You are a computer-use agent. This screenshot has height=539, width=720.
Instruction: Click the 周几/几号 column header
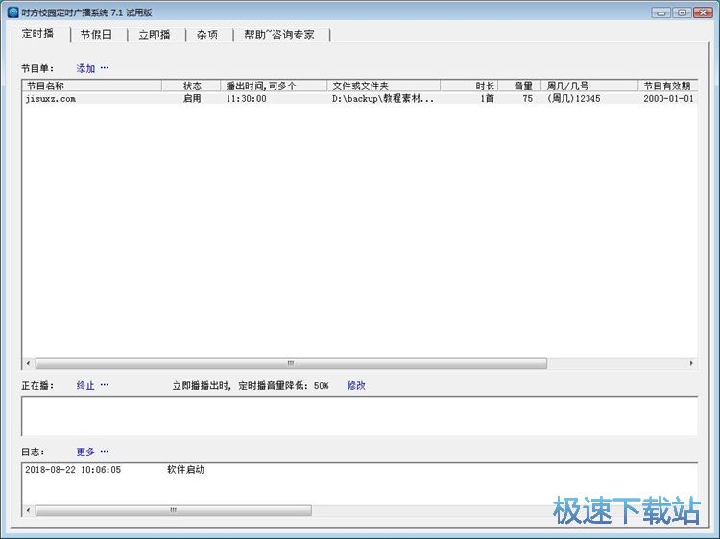[x=589, y=86]
